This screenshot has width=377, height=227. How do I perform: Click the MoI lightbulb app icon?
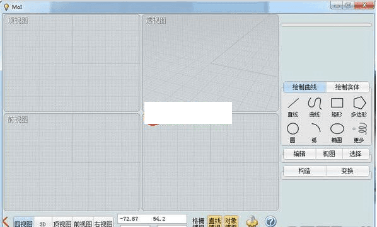(x=6, y=7)
